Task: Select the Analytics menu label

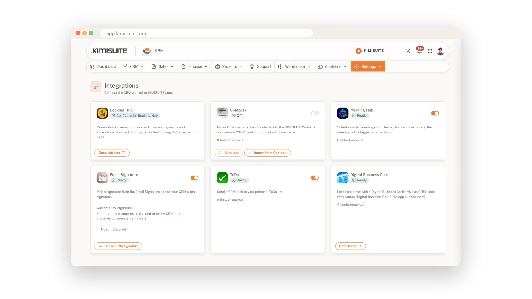Action: point(333,66)
